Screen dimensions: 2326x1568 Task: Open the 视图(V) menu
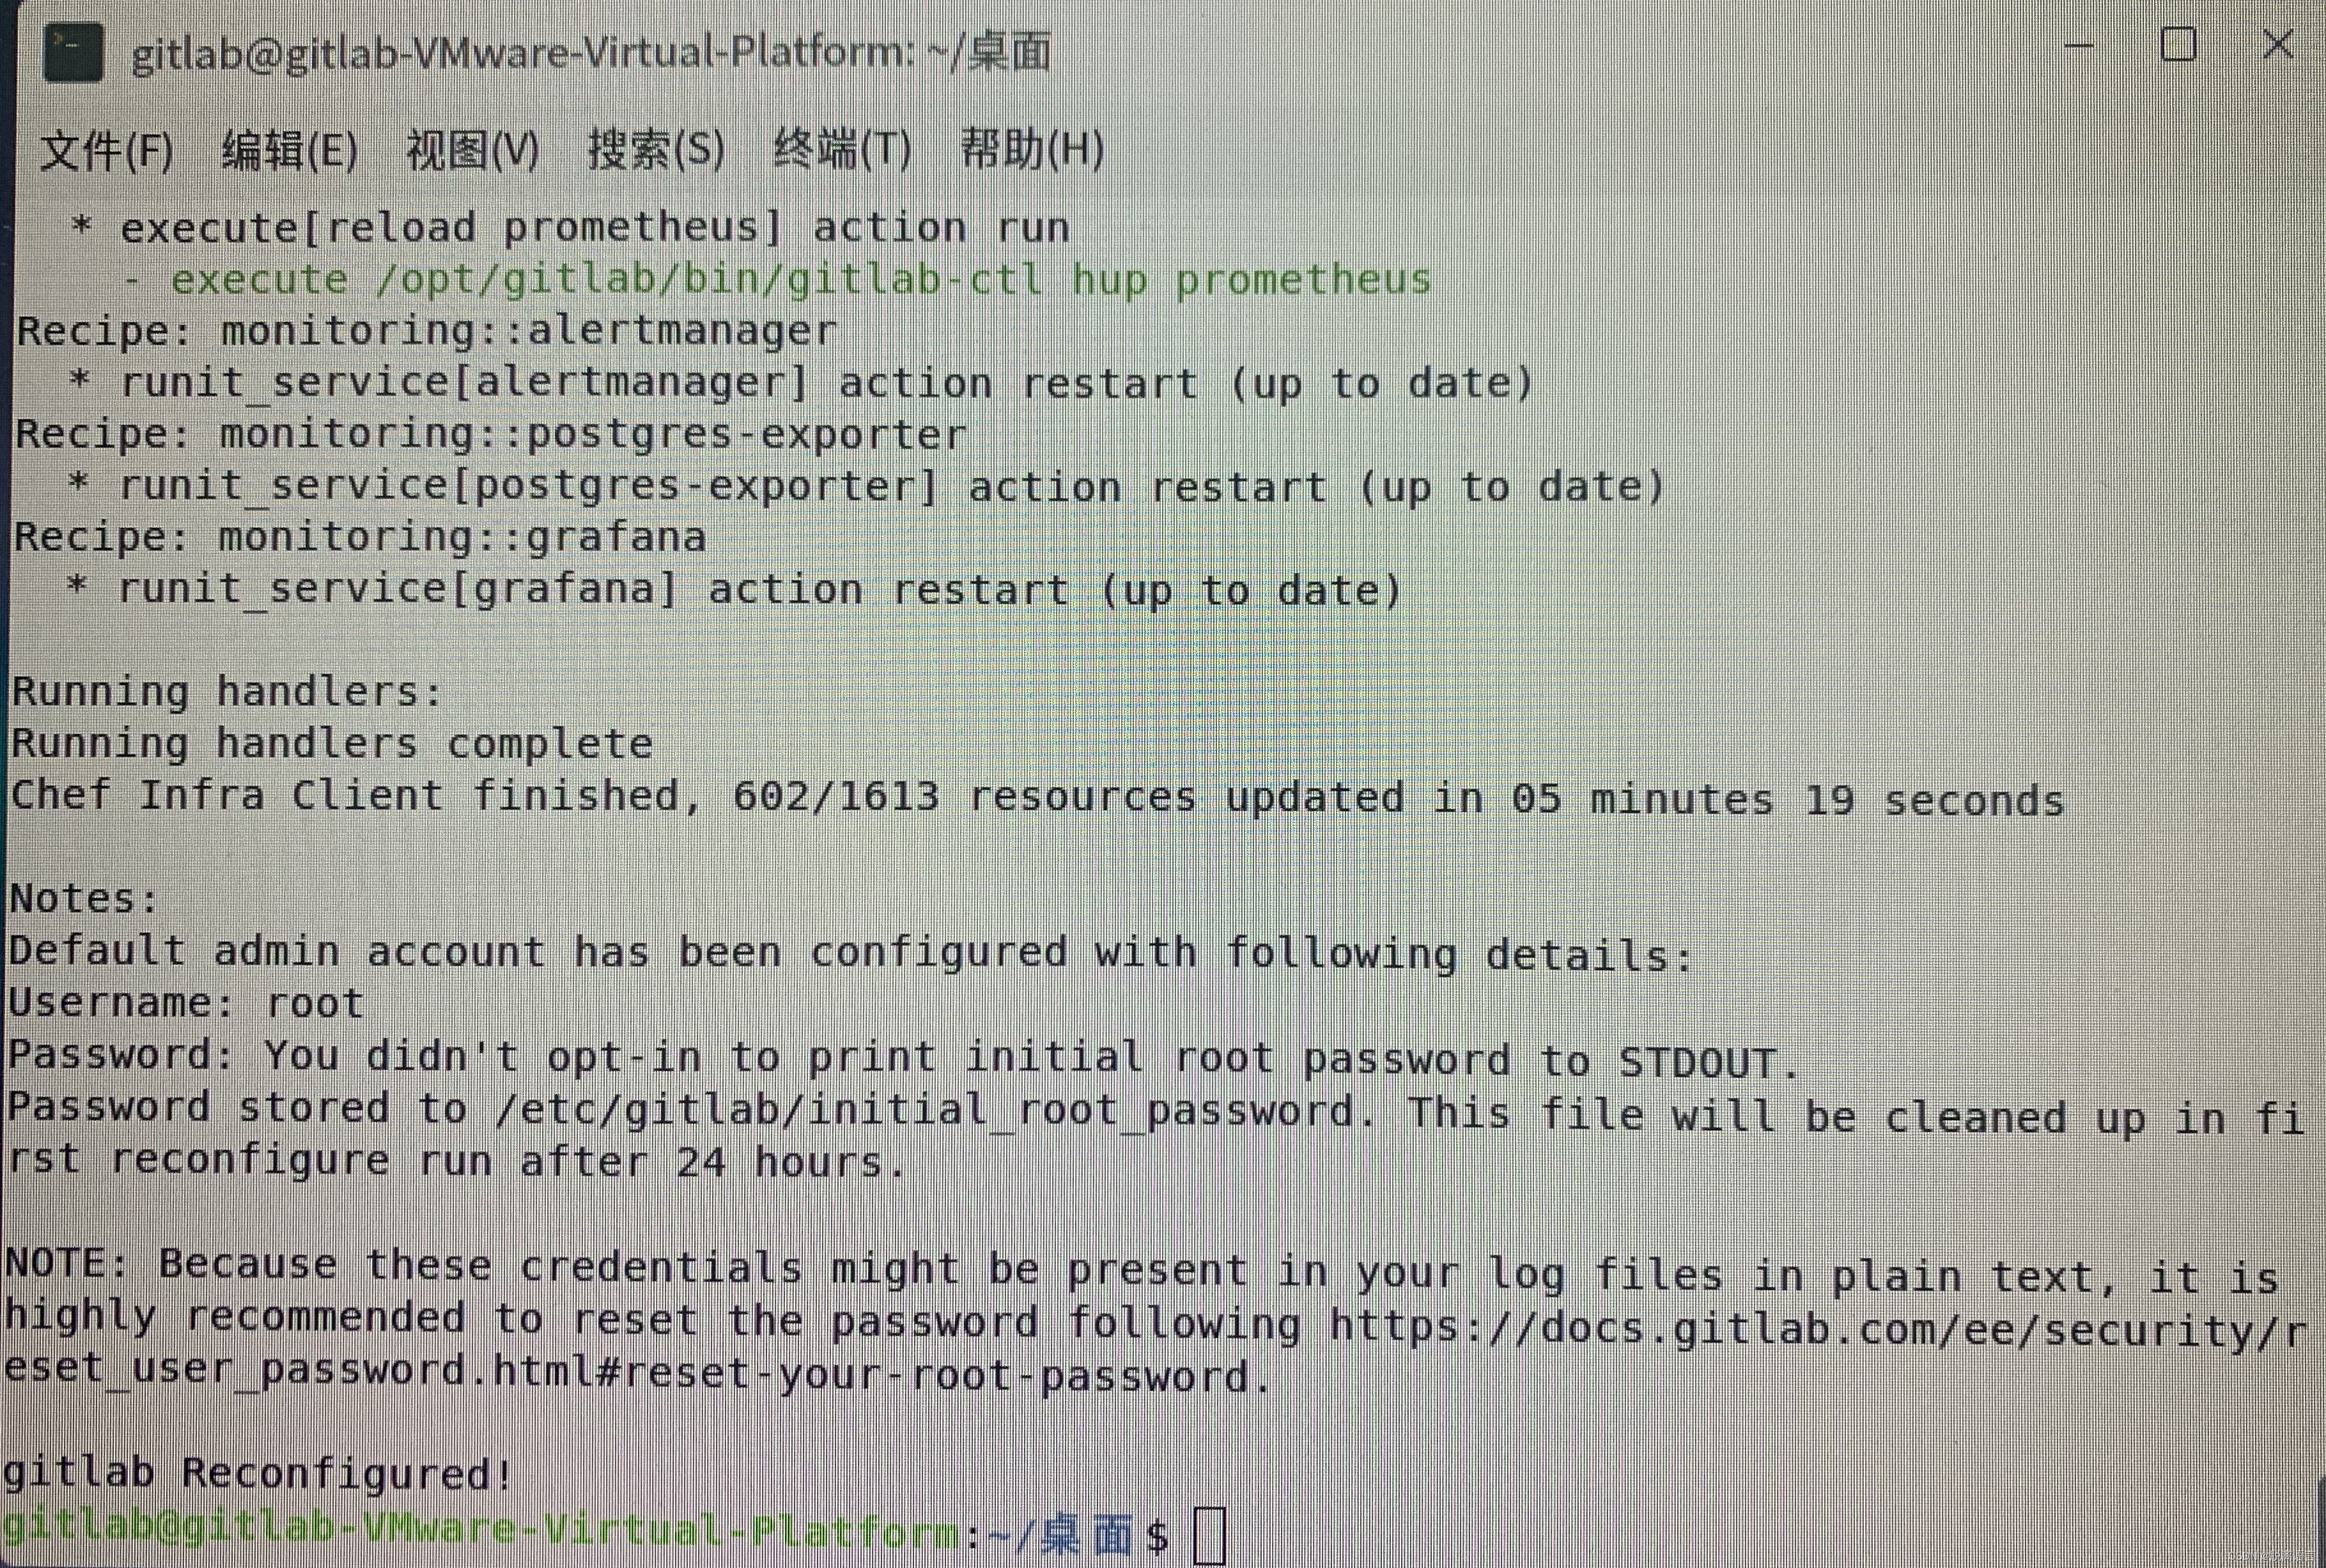coord(472,151)
